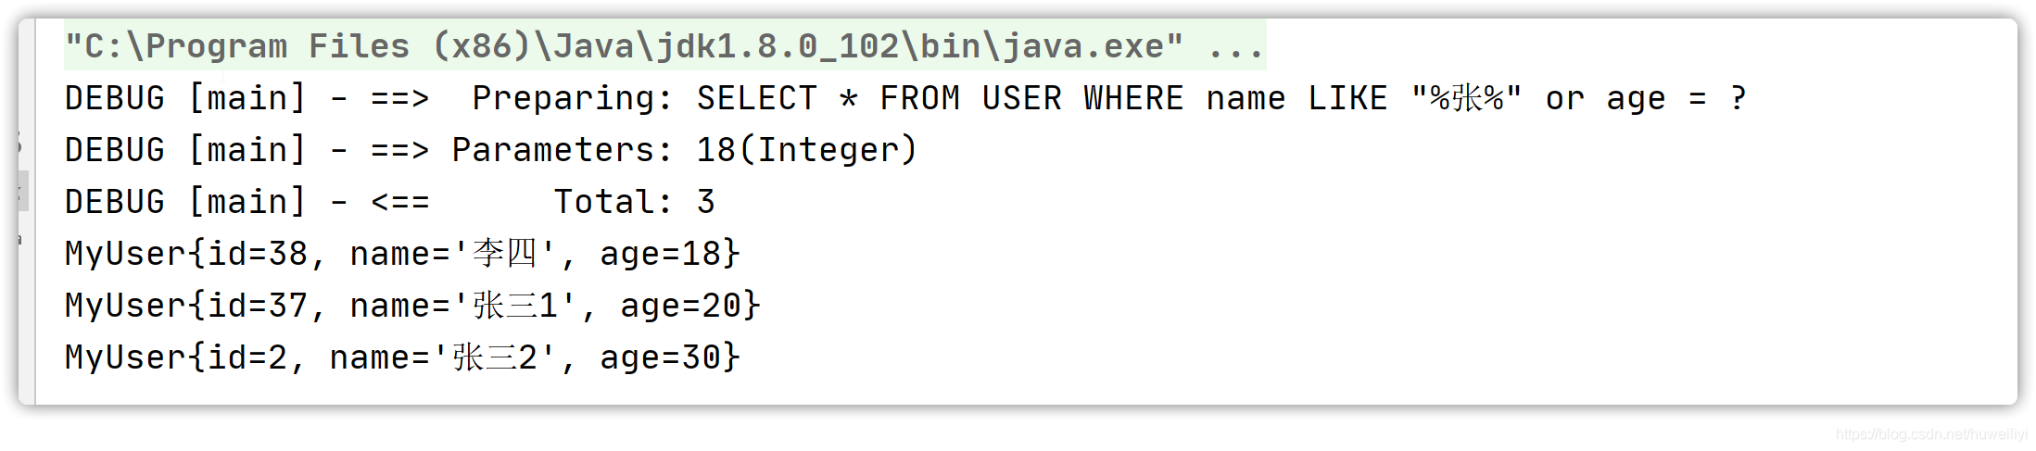The image size is (2036, 451).
Task: Click the java.exe command path line
Action: pos(664,46)
